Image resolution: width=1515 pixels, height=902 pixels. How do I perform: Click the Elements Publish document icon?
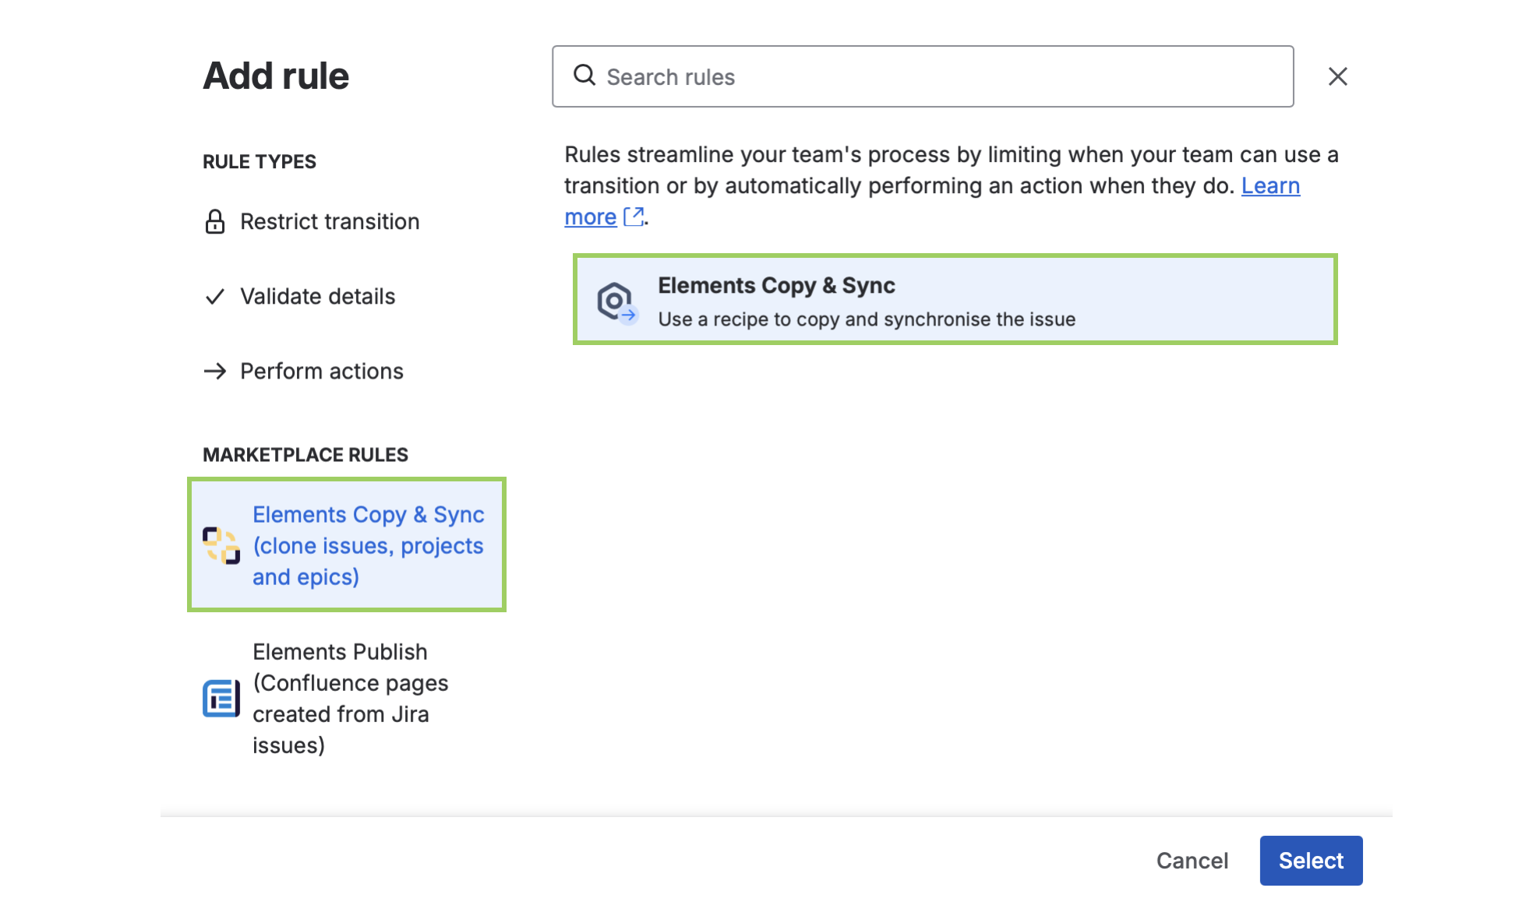tap(221, 698)
